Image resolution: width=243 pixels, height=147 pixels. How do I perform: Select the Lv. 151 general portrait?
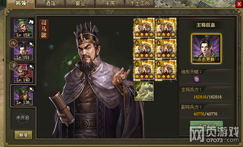23,51
